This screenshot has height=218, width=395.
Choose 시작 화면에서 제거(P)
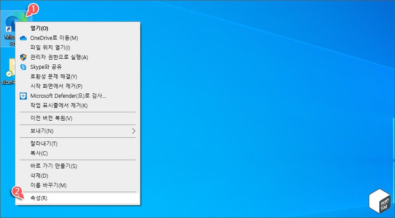[78, 86]
